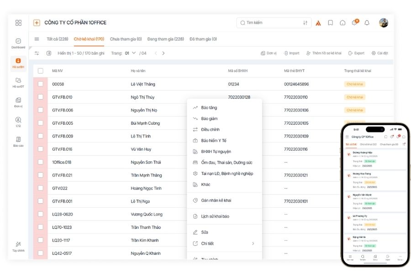Choose Gán nhãn kê khai
This screenshot has width=411, height=274.
[x=224, y=200]
